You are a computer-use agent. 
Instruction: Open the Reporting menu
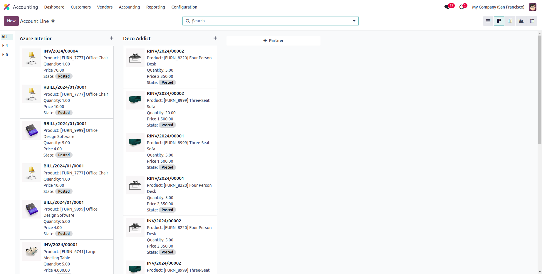point(156,7)
